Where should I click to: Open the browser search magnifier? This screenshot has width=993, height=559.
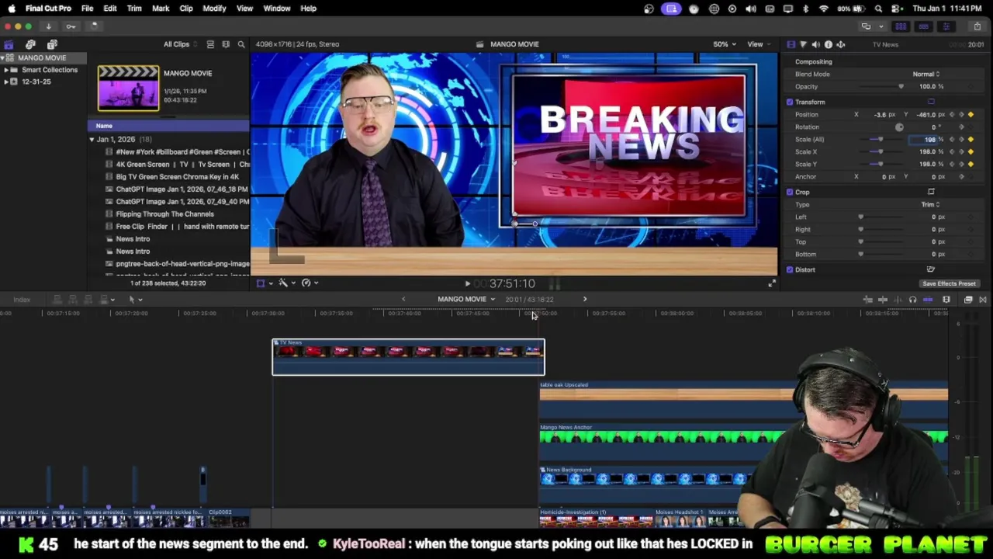pos(241,44)
